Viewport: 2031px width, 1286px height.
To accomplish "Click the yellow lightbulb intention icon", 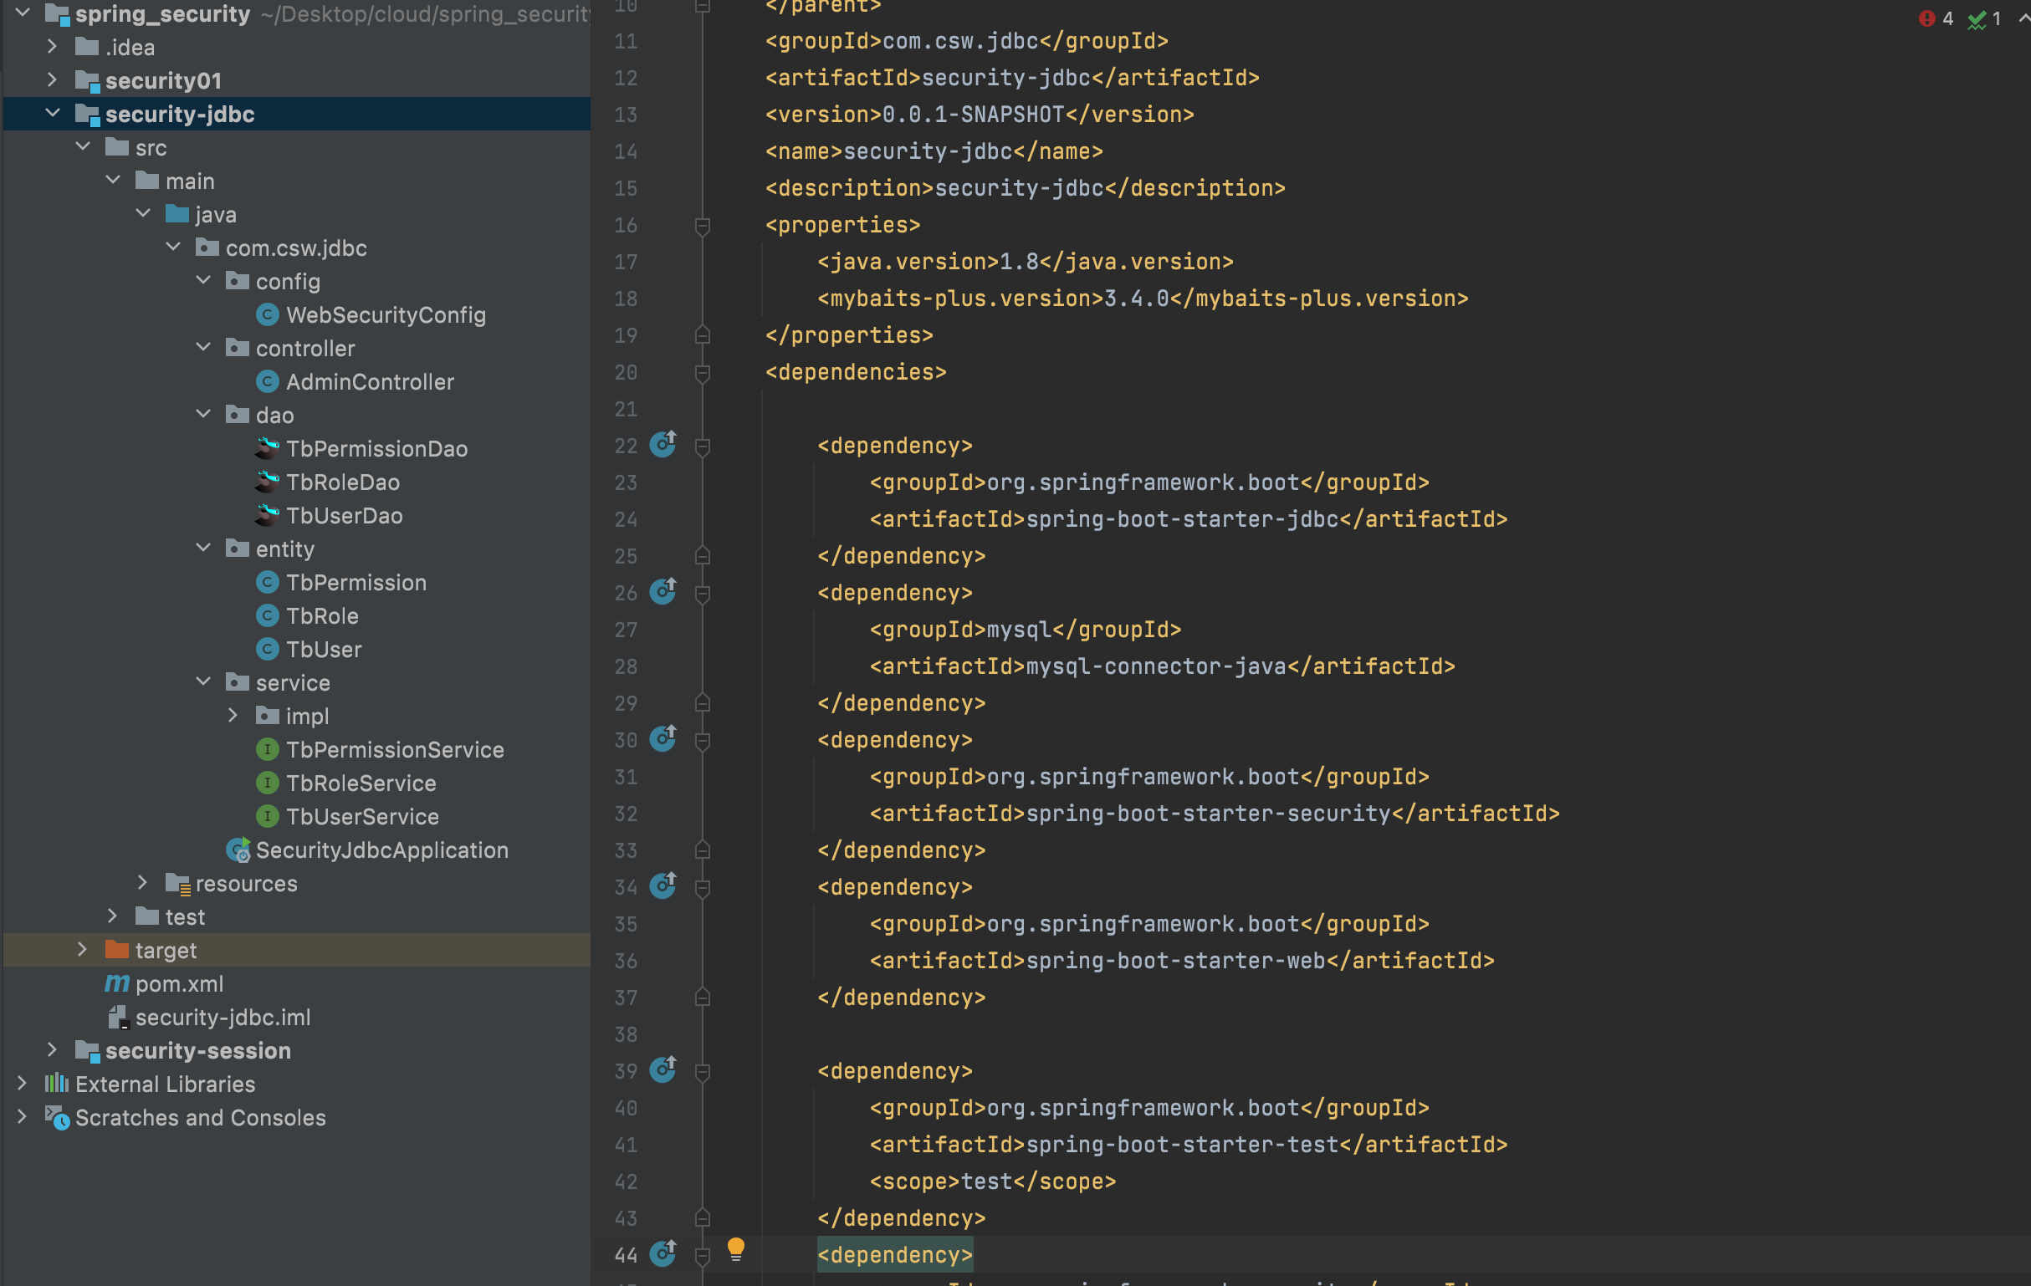I will (x=735, y=1249).
